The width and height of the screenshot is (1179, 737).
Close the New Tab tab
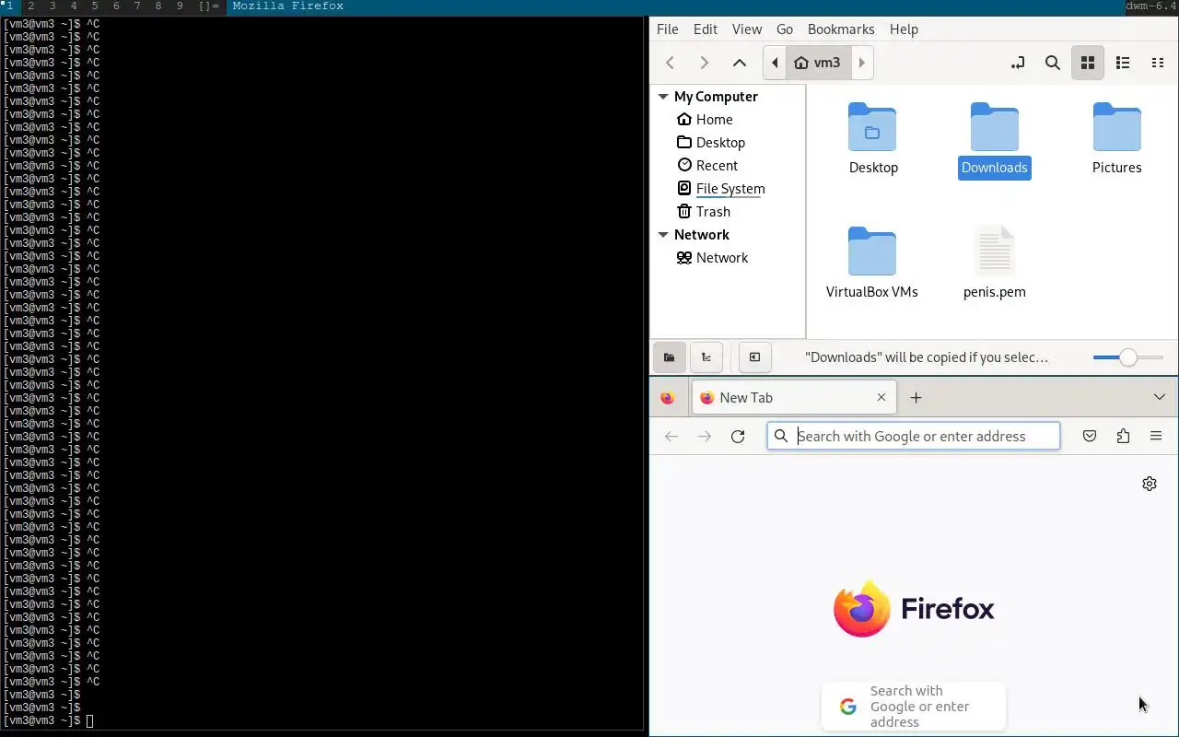point(881,398)
